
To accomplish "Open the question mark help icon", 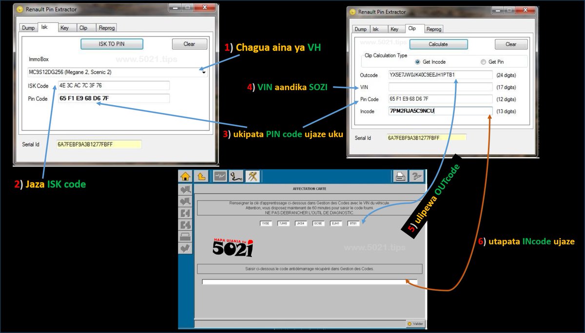I will tap(417, 176).
